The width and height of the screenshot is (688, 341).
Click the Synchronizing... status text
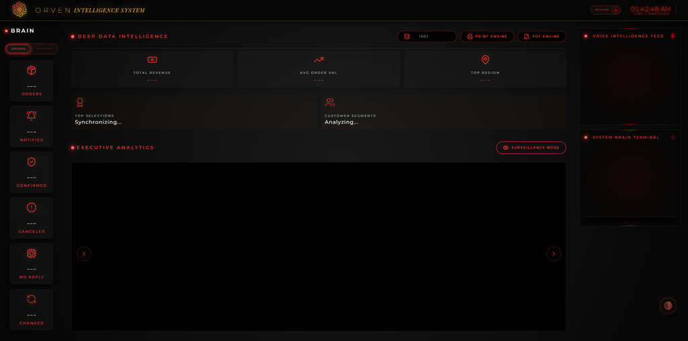(x=98, y=122)
